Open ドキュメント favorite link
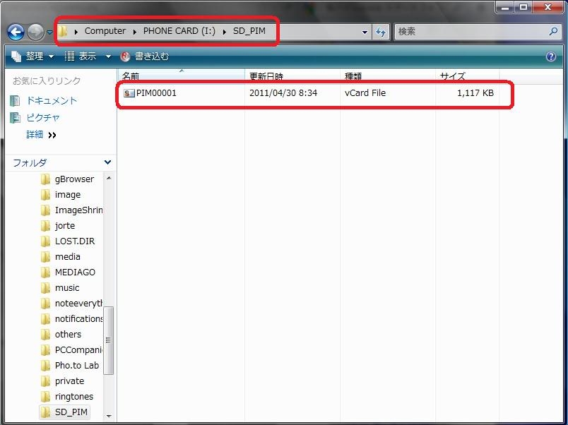Screen dimensions: 568x425 (52, 101)
